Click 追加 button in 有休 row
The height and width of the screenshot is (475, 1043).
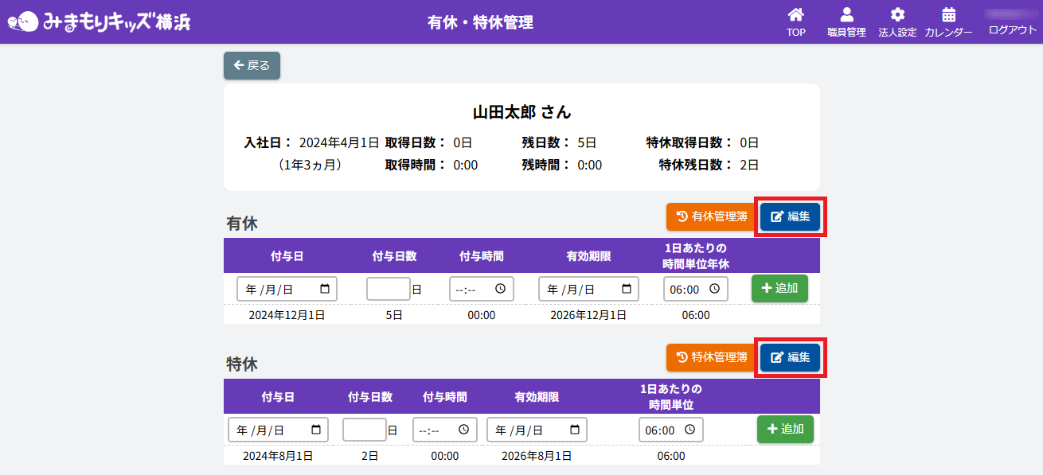click(779, 288)
